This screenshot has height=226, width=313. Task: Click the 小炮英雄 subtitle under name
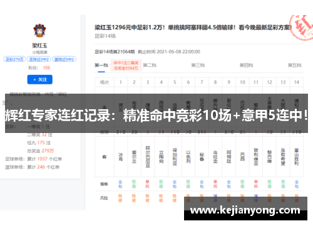click(39, 52)
